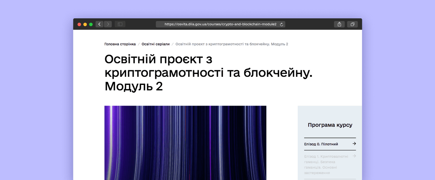The image size is (435, 180).
Task: Click the arrow icon beside Епізод 1
Action: 354,156
